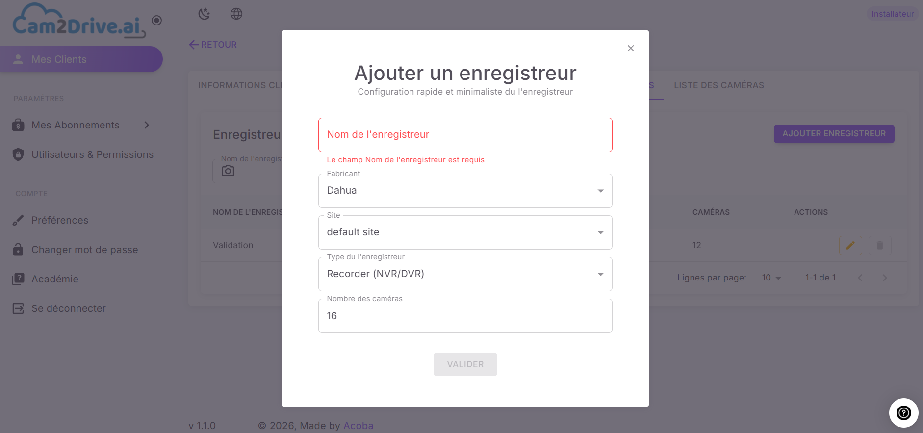Open the Site dropdown showing default site

click(465, 232)
